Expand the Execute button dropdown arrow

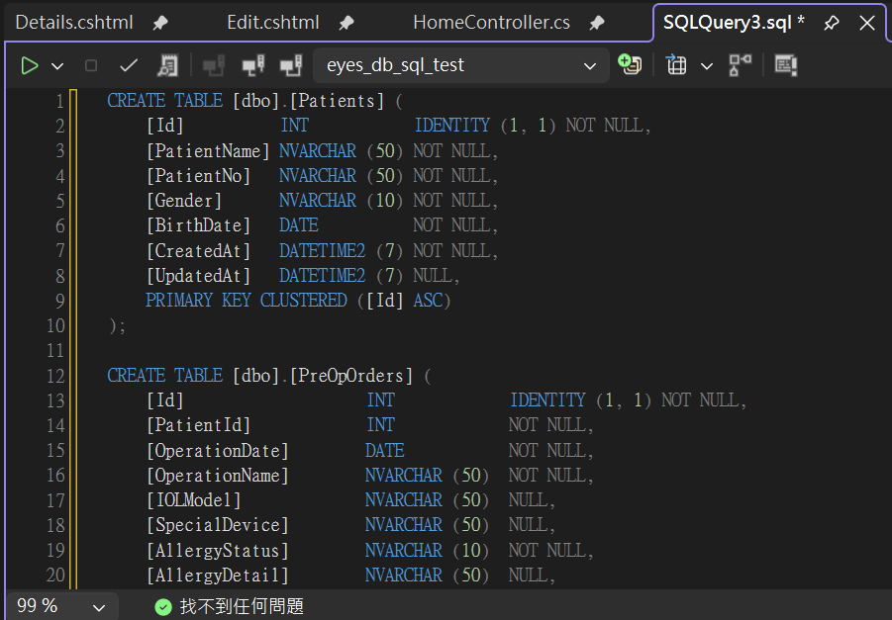coord(57,66)
